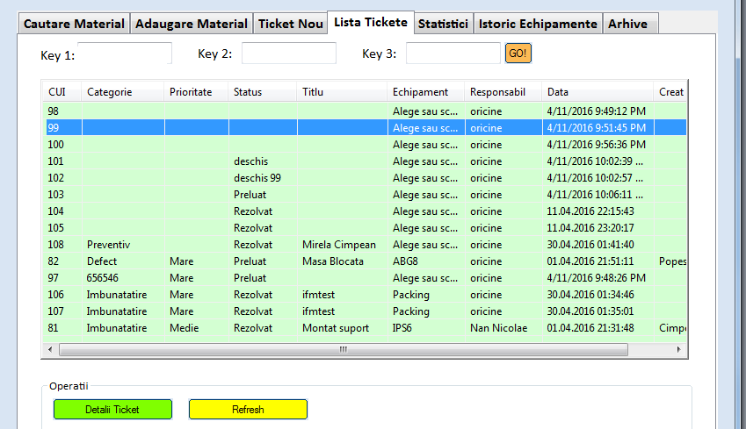
Task: Select ticket row with CUI 100
Action: (x=366, y=145)
